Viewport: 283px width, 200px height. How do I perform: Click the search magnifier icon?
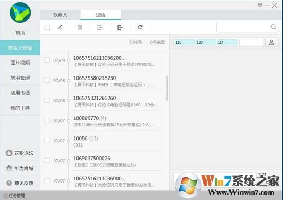[273, 27]
